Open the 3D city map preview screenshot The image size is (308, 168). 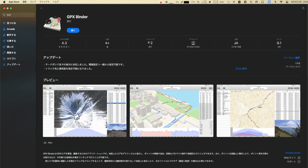point(171,111)
